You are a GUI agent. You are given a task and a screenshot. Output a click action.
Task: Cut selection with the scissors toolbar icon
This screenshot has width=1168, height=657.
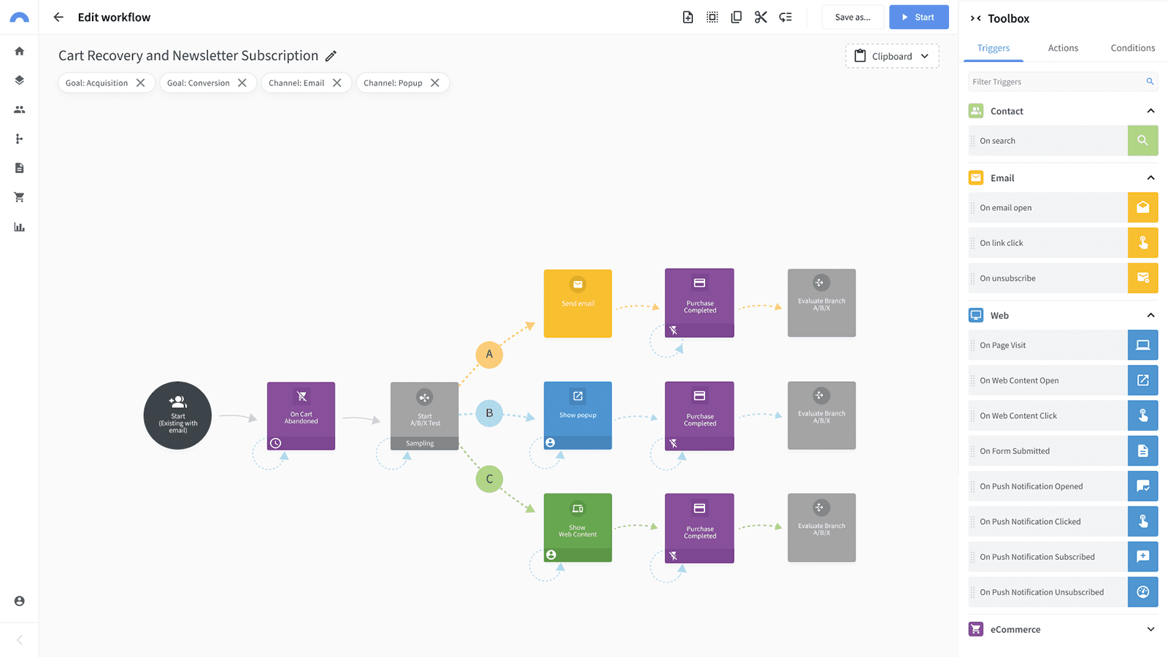click(x=761, y=16)
